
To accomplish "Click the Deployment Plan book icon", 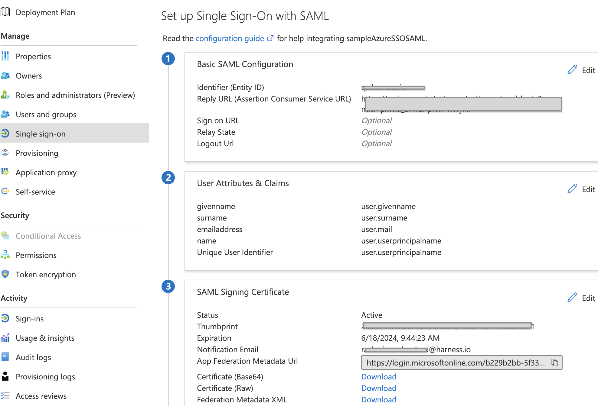I will 5,12.
